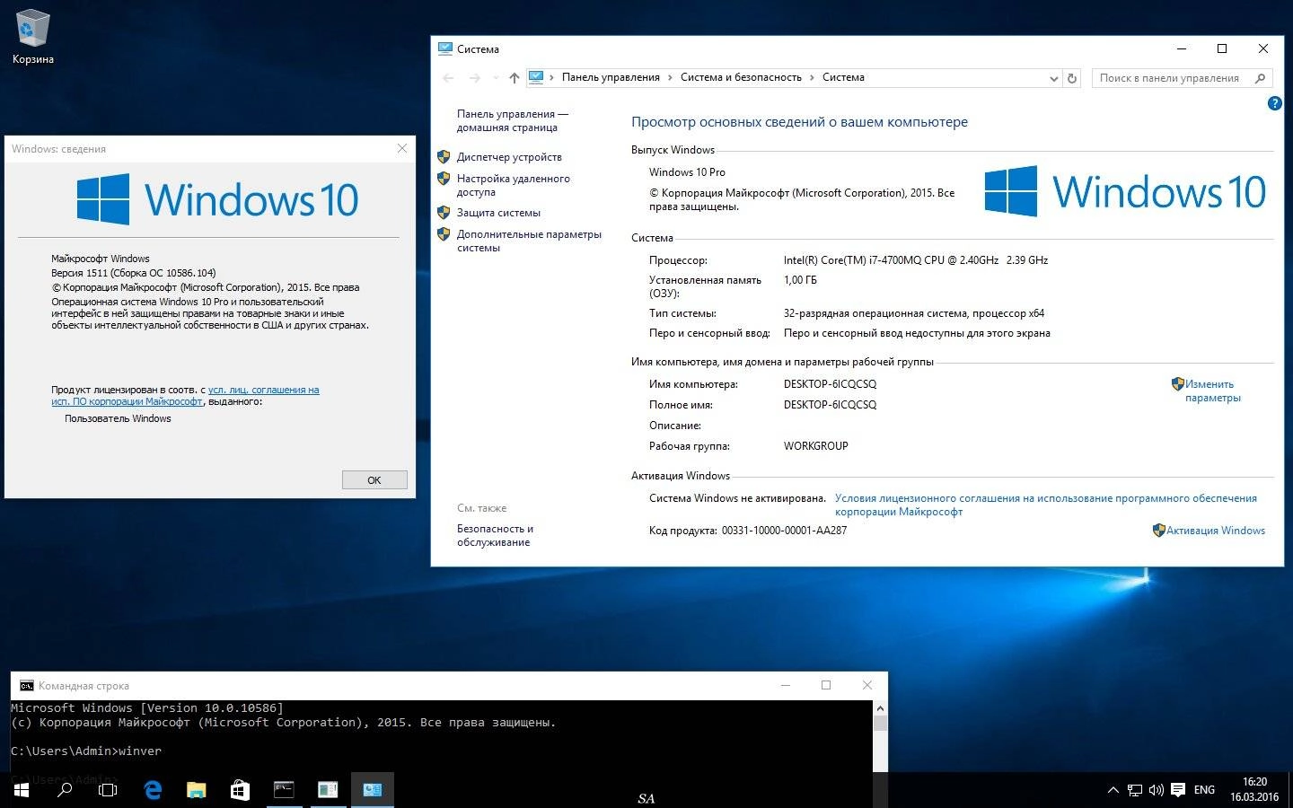Click the Windows Start button
Screen dimensions: 1293x808
[x=22, y=790]
